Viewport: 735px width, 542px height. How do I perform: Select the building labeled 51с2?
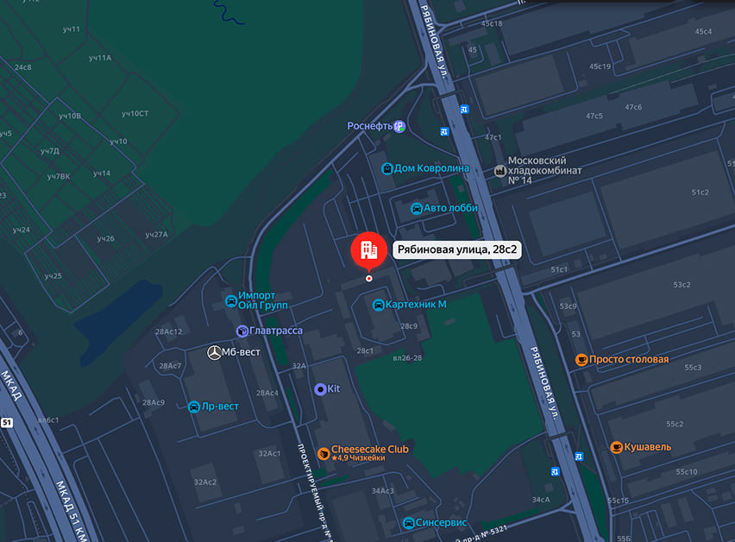[700, 192]
